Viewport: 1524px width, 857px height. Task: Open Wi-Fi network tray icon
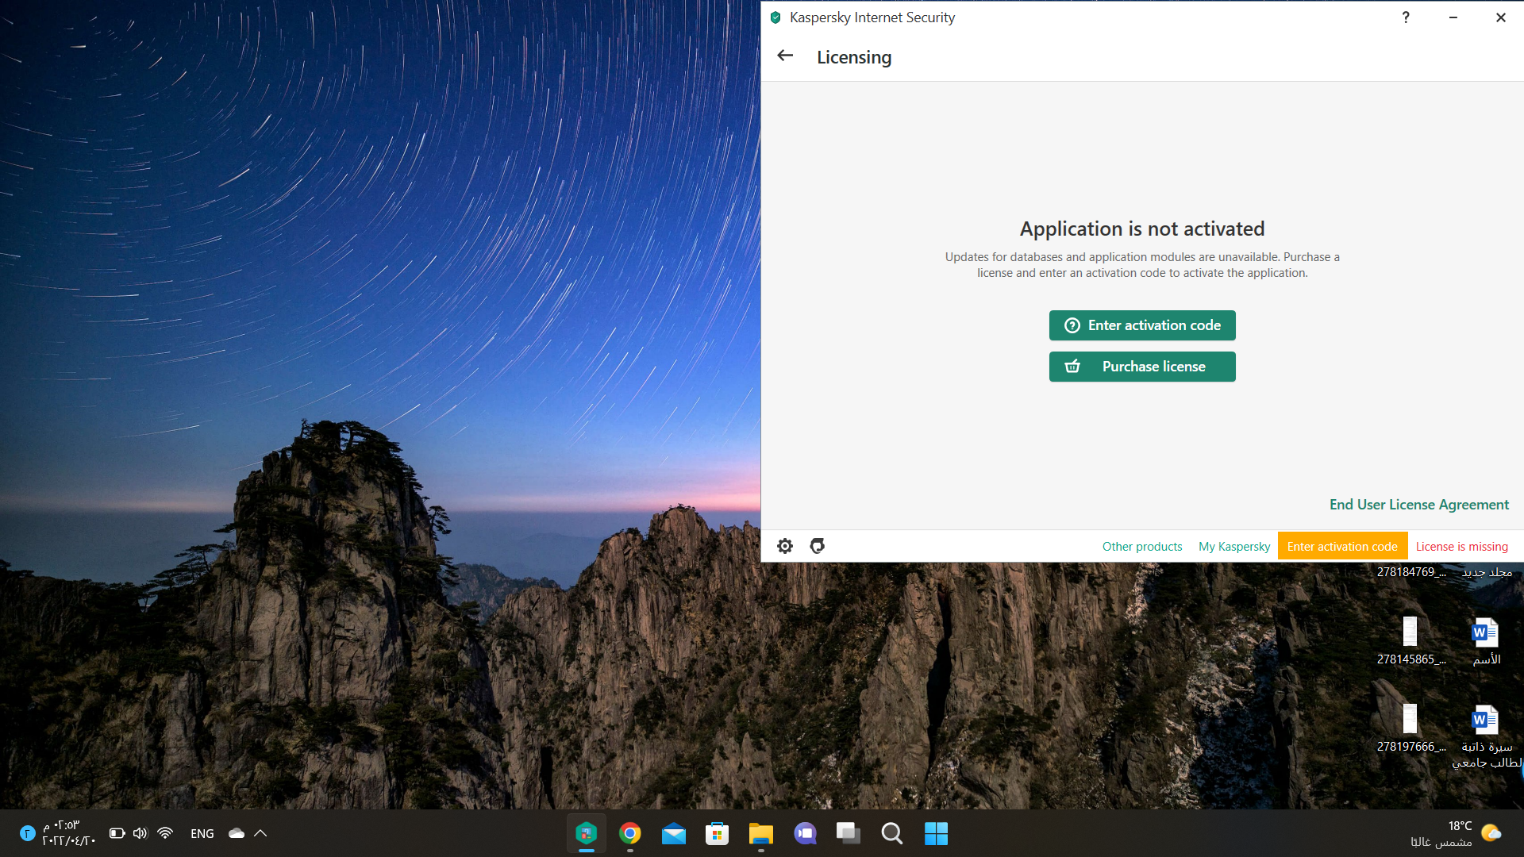click(x=165, y=833)
